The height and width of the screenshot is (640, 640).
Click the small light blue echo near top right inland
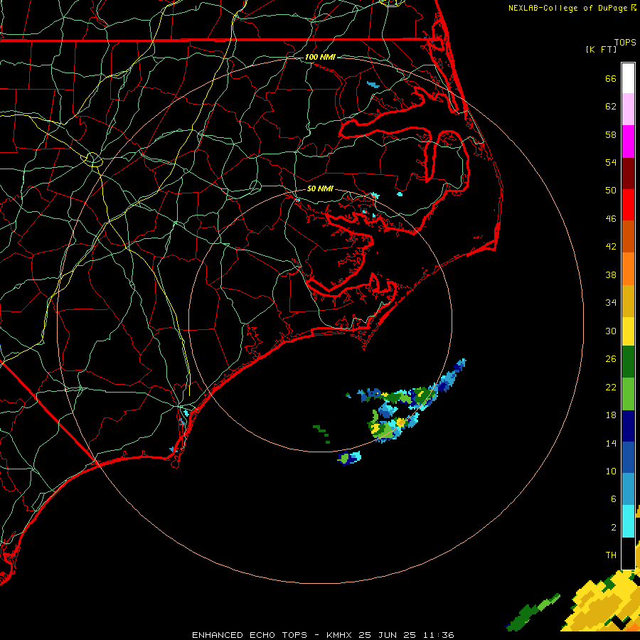[x=373, y=85]
